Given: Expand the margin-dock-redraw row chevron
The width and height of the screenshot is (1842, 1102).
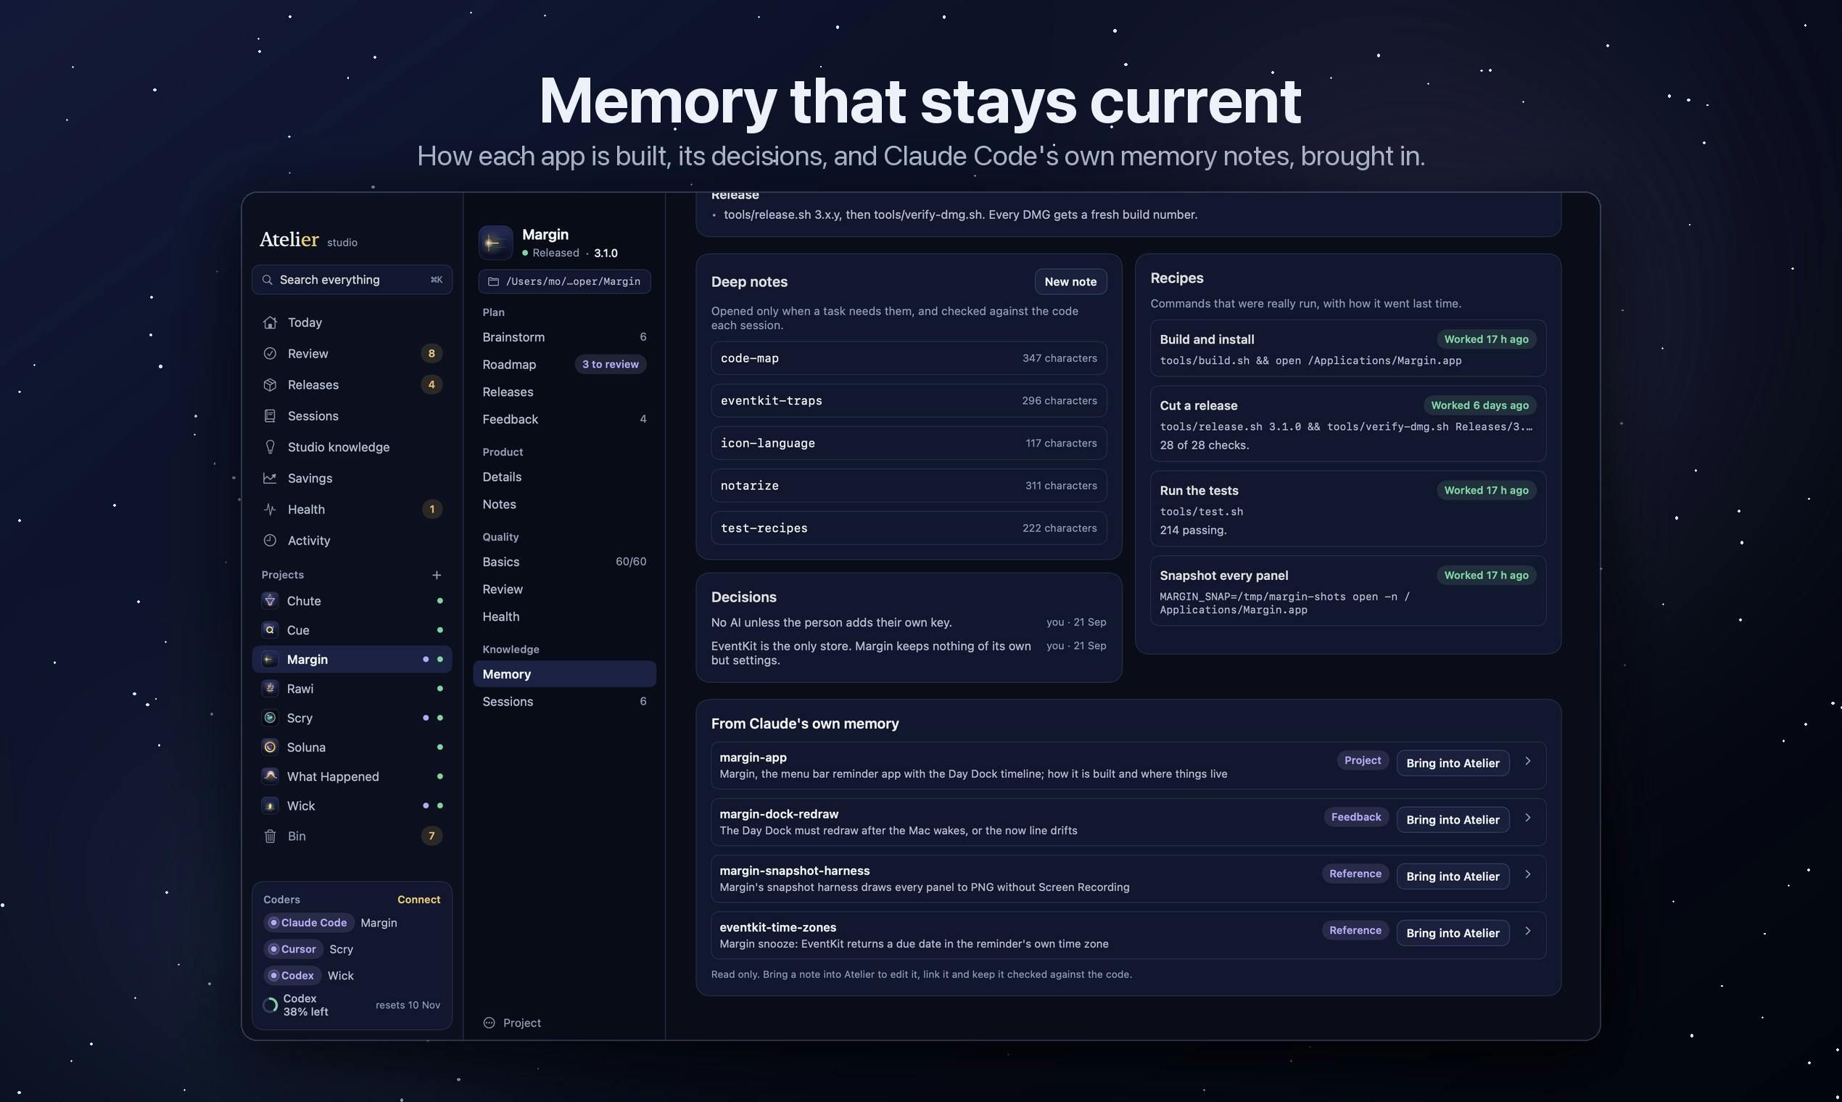Looking at the screenshot, I should pyautogui.click(x=1528, y=818).
